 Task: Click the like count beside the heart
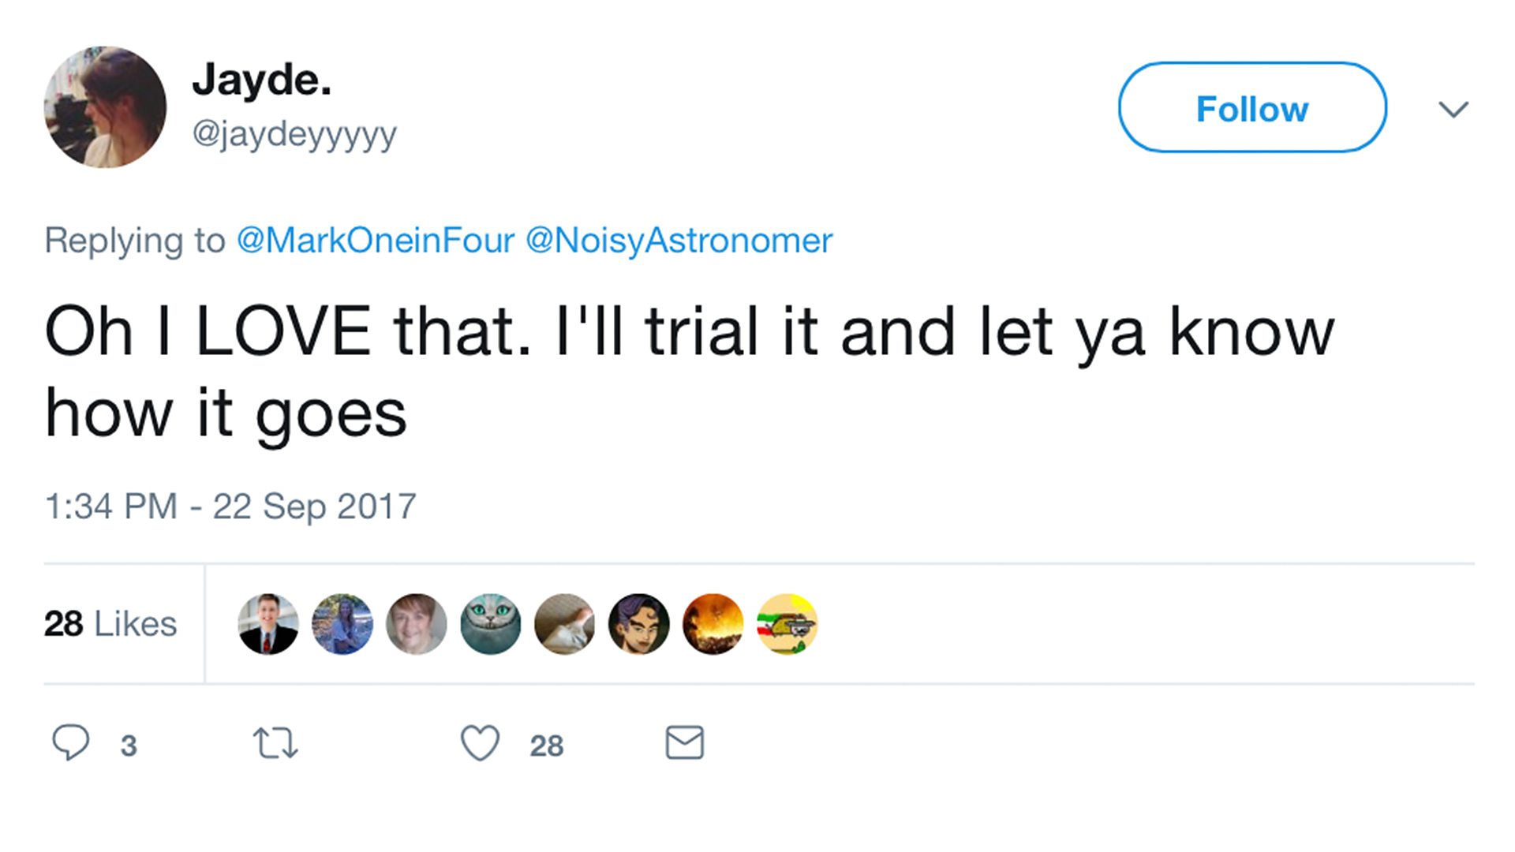tap(546, 745)
